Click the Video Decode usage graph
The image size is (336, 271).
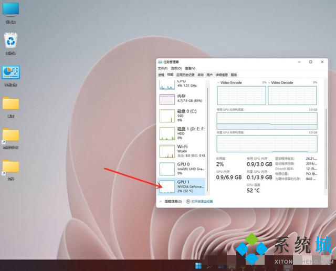click(292, 96)
